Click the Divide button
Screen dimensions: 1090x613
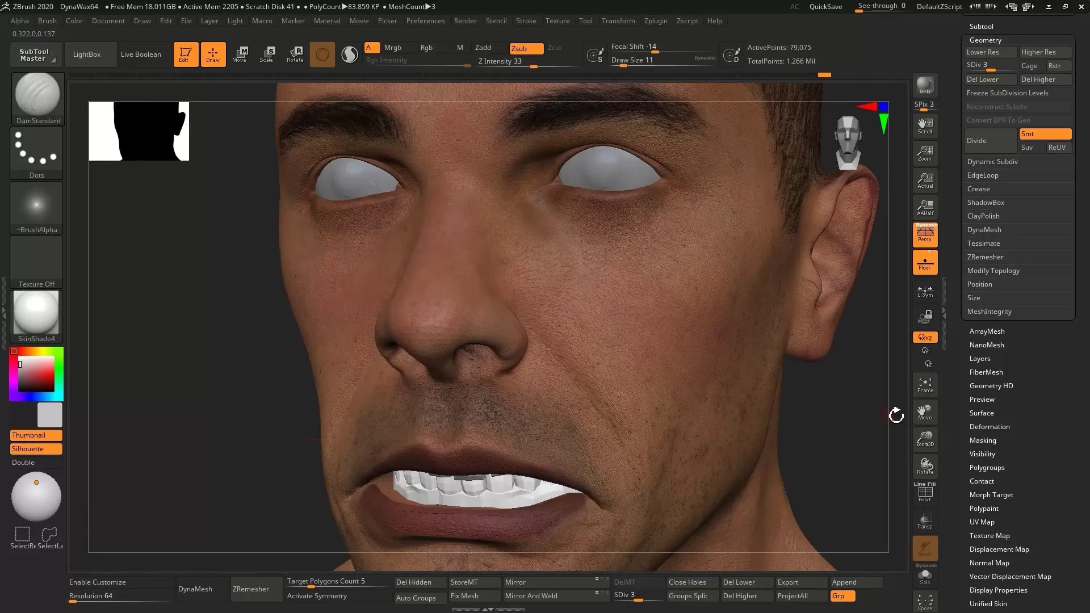pos(990,141)
